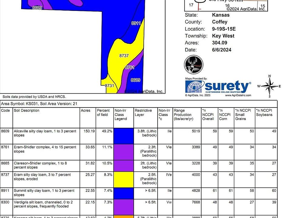The height and width of the screenshot is (218, 291).
Task: Click the 8911 soil label on map
Action: (x=136, y=23)
